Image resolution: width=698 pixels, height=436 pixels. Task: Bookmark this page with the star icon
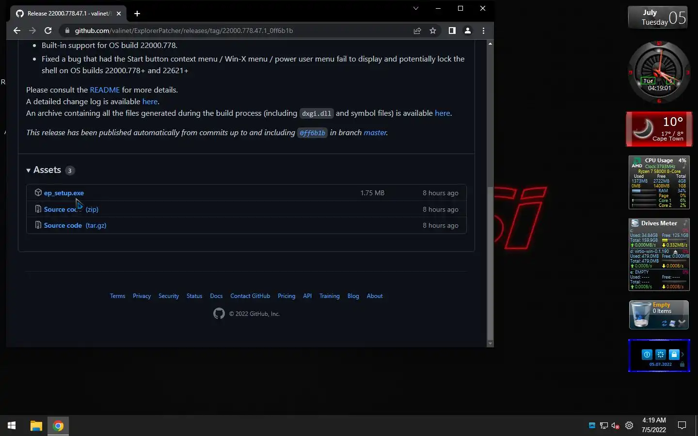click(433, 31)
